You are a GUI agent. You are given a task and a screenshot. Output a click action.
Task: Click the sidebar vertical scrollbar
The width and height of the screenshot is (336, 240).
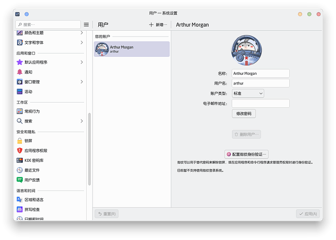pos(90,149)
